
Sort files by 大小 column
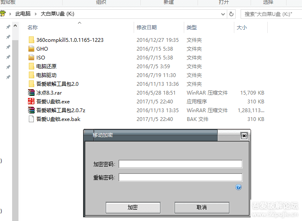(x=241, y=27)
